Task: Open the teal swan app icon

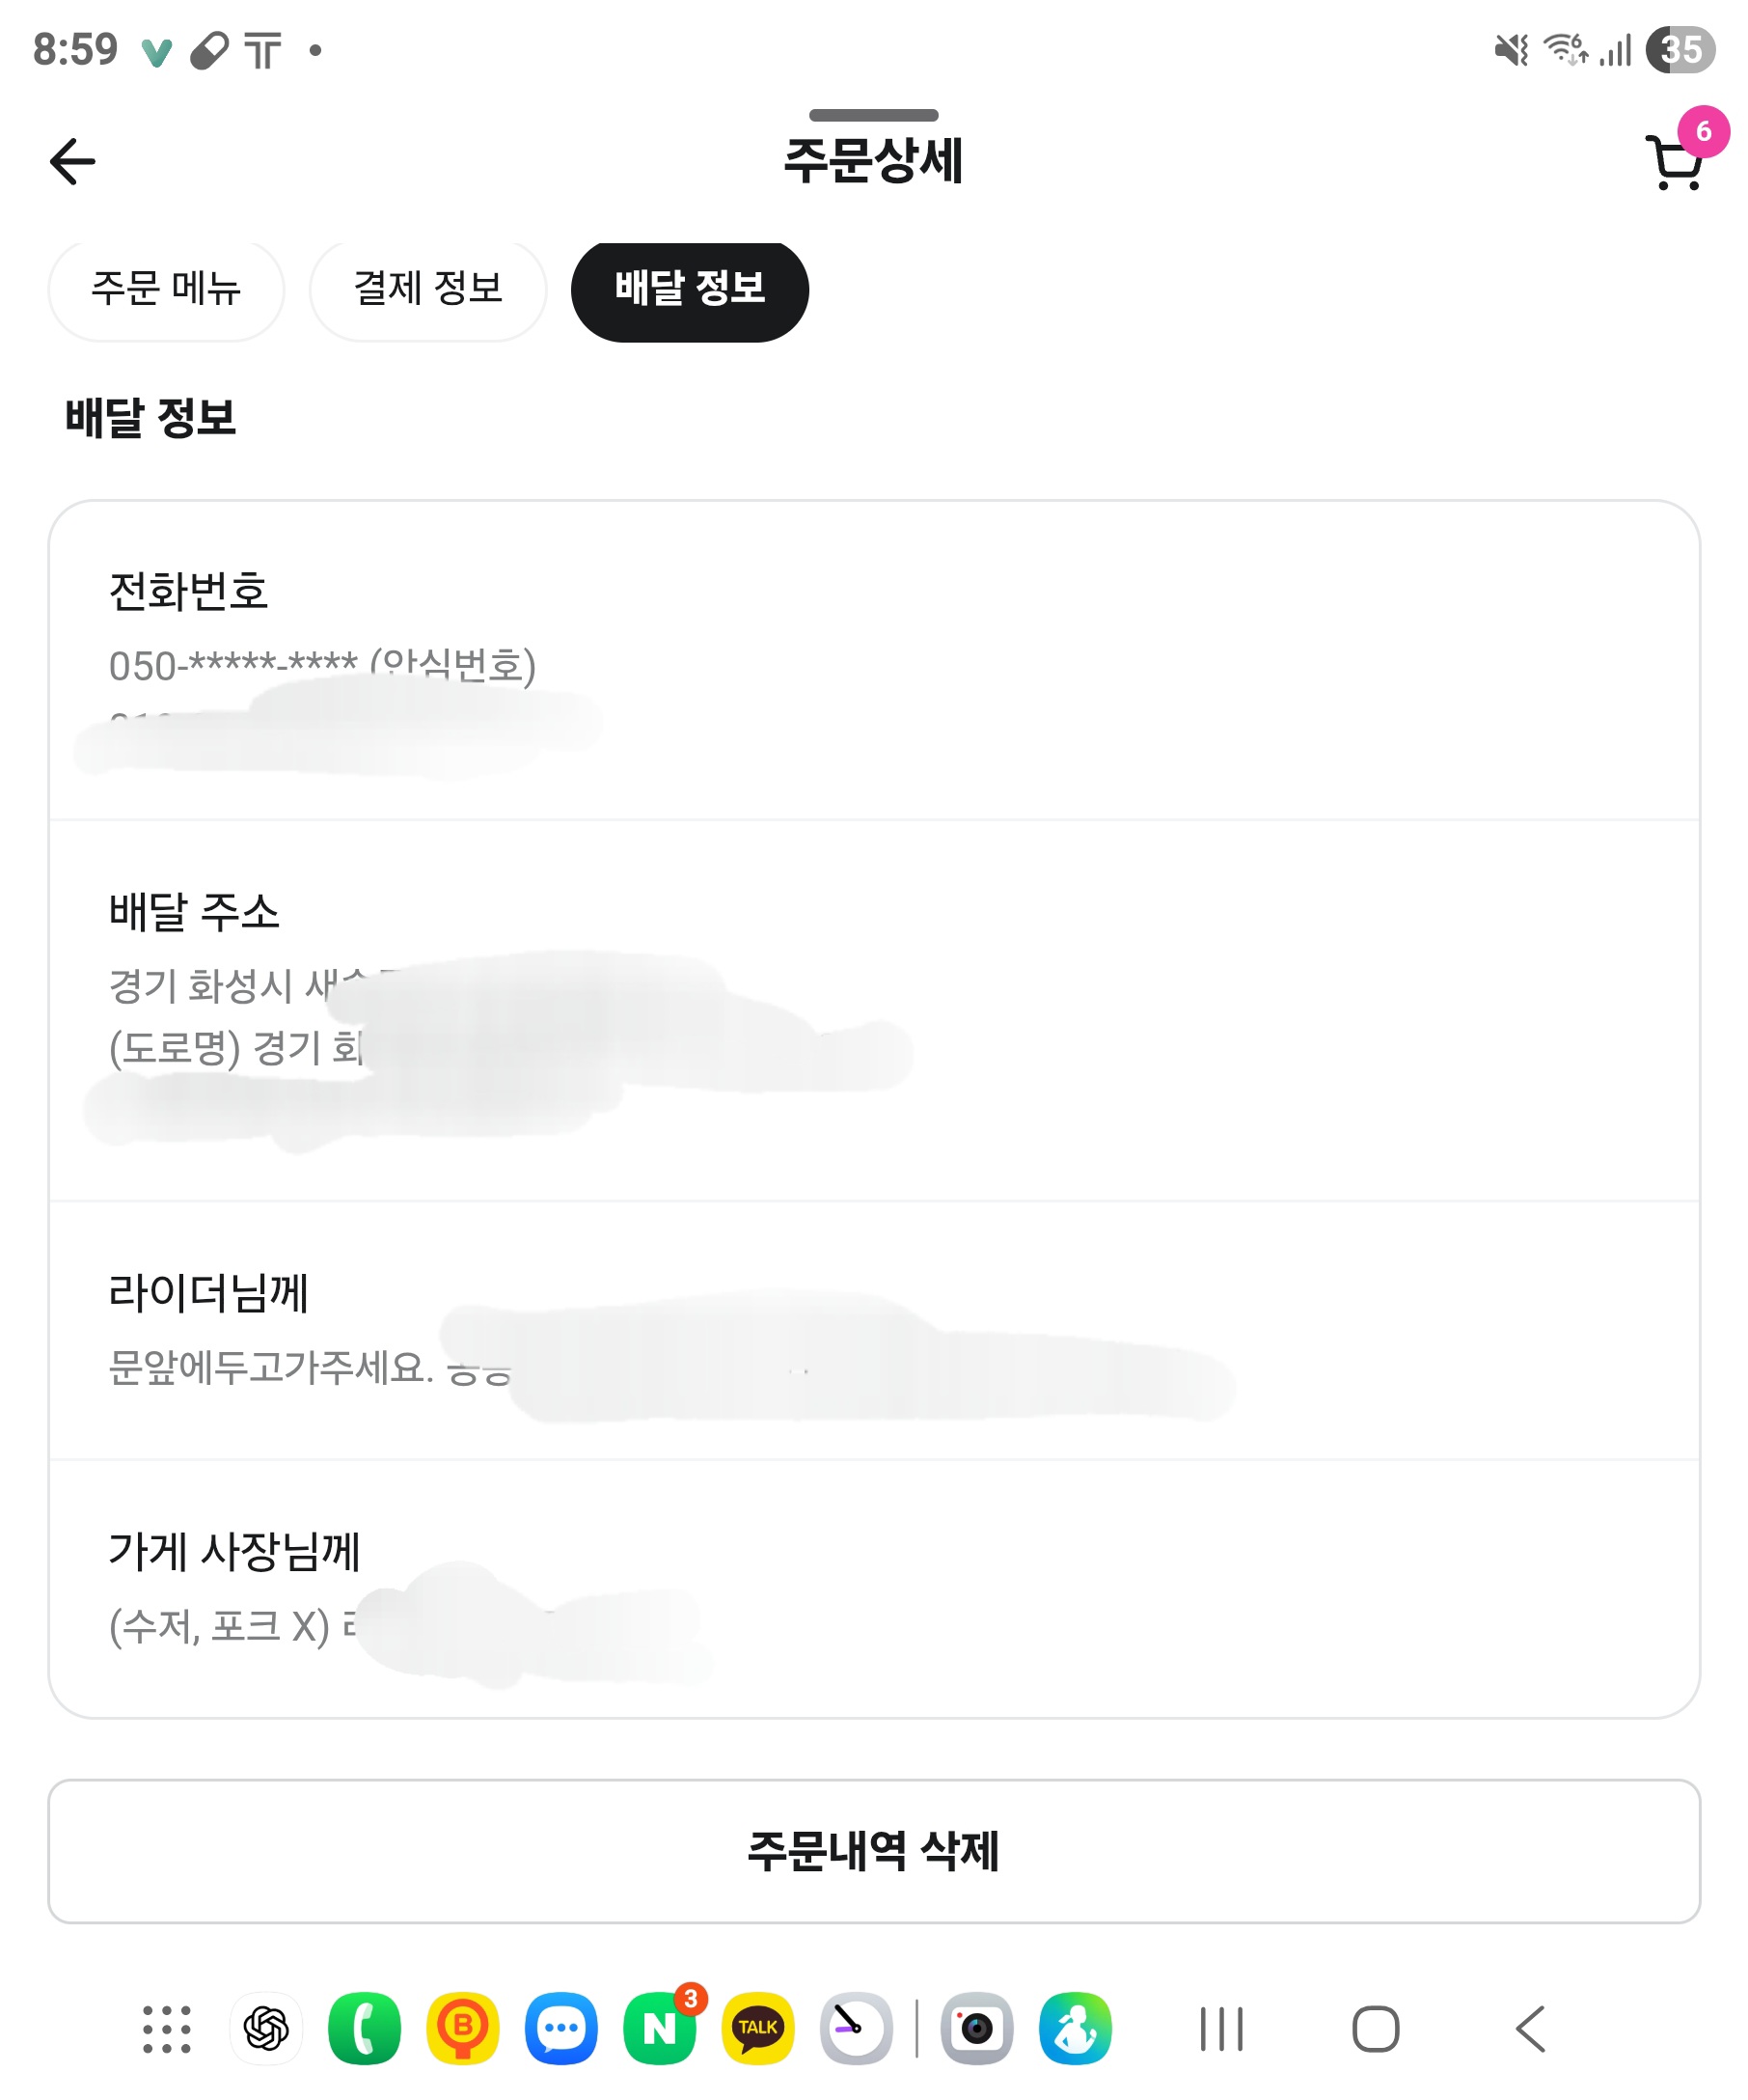Action: 1076,2029
